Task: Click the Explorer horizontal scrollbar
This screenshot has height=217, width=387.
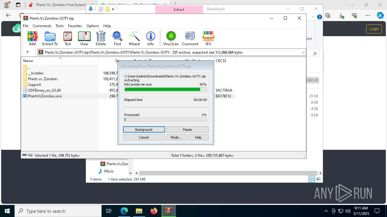Action: pos(228,173)
